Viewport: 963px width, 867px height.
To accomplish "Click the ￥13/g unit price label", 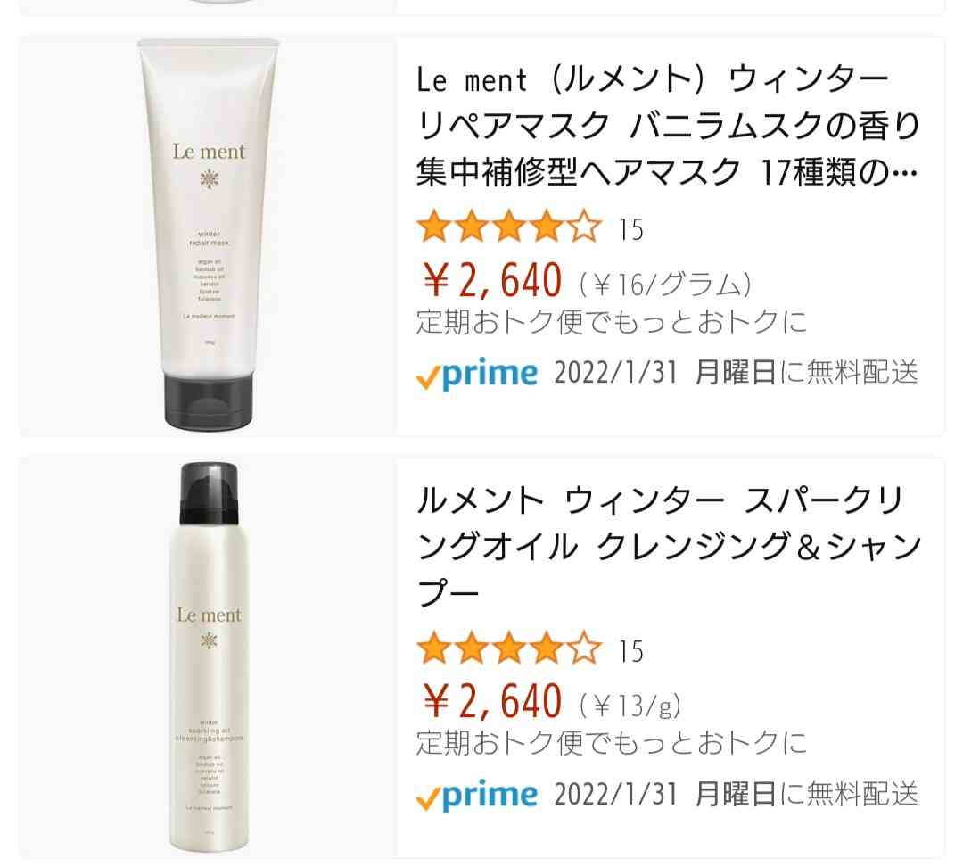I will pos(630,706).
